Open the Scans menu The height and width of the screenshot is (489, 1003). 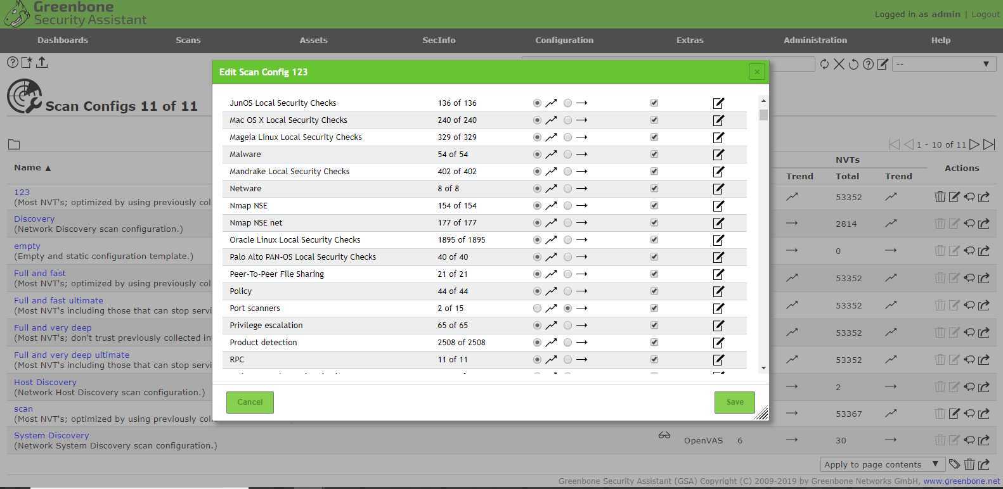(x=188, y=40)
